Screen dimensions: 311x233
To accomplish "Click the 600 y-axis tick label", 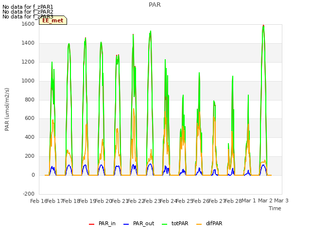I will (30, 118).
